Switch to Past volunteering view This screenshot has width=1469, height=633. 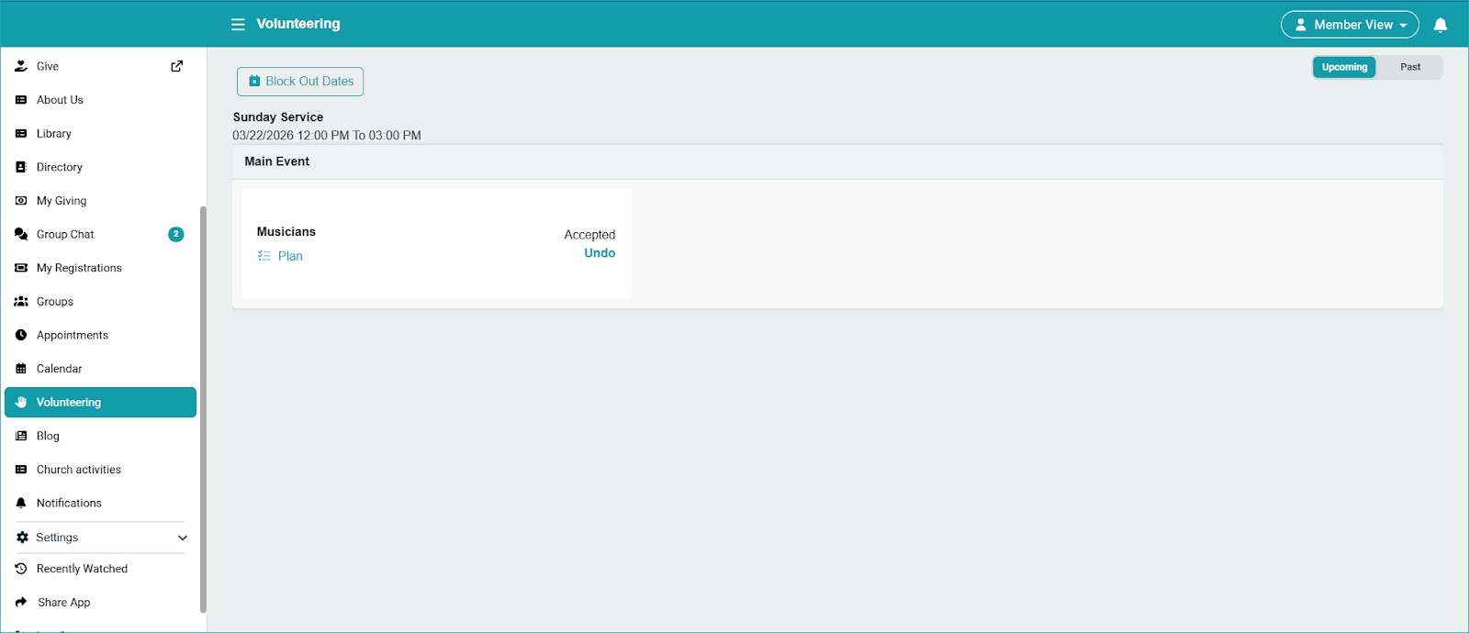click(x=1409, y=67)
